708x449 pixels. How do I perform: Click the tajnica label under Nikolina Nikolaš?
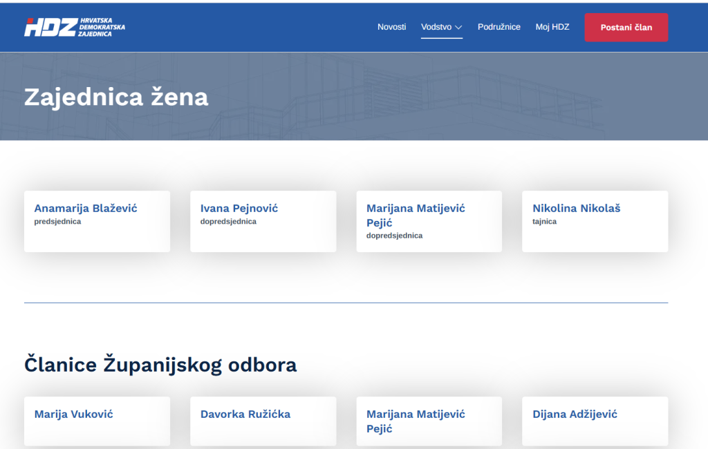(x=545, y=222)
